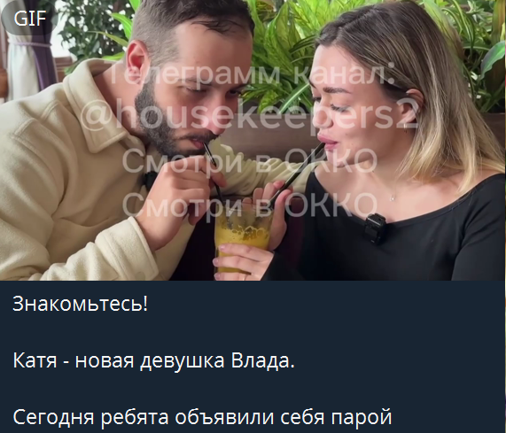Click the glass of orange juice
Screen dimensions: 506x433
point(242,237)
